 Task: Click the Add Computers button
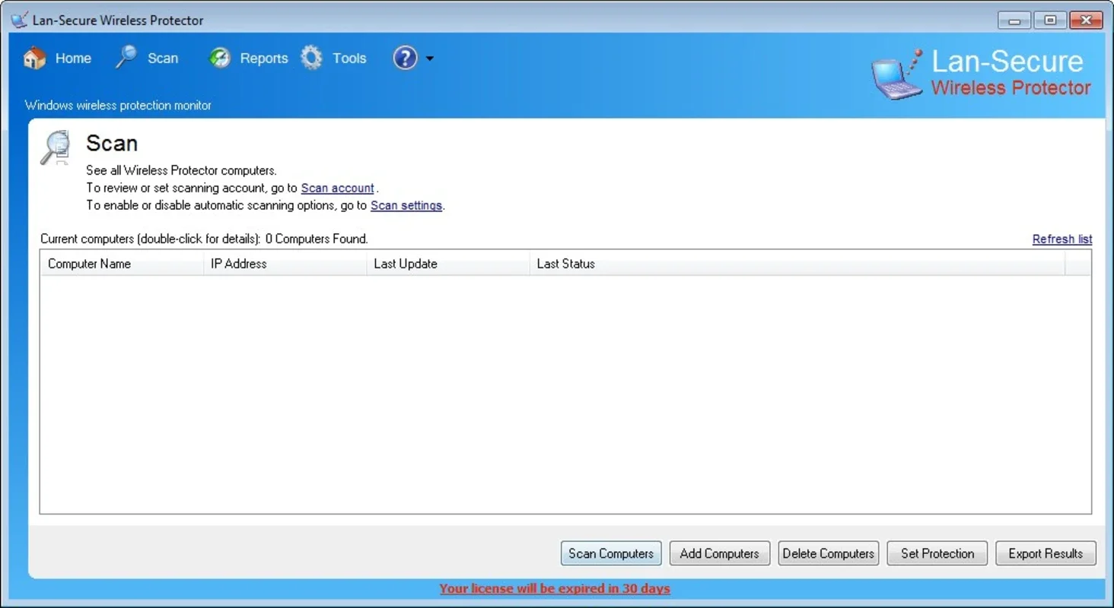tap(720, 553)
